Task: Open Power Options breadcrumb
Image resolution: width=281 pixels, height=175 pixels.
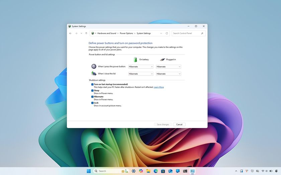Action: click(126, 33)
